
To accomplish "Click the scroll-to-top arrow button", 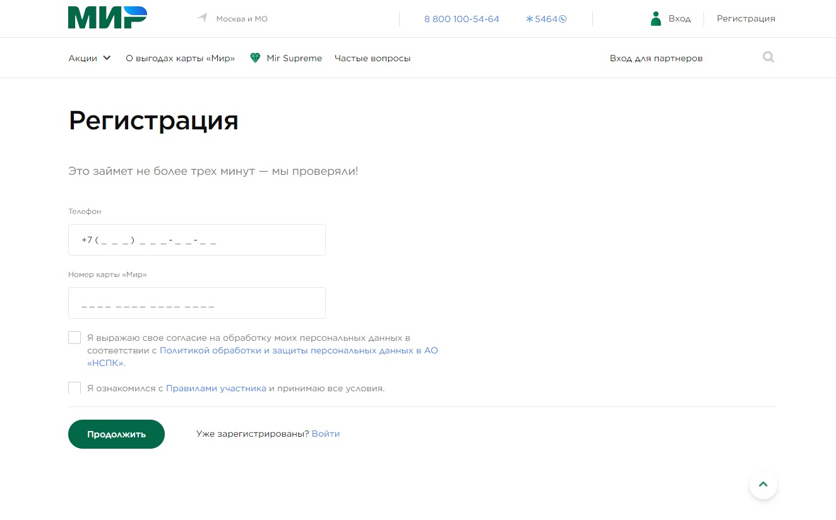I will pos(763,485).
